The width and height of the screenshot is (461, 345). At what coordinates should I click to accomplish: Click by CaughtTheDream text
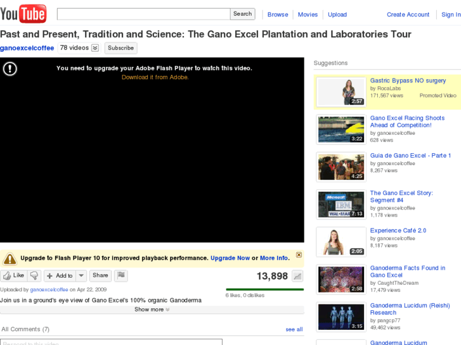394,283
